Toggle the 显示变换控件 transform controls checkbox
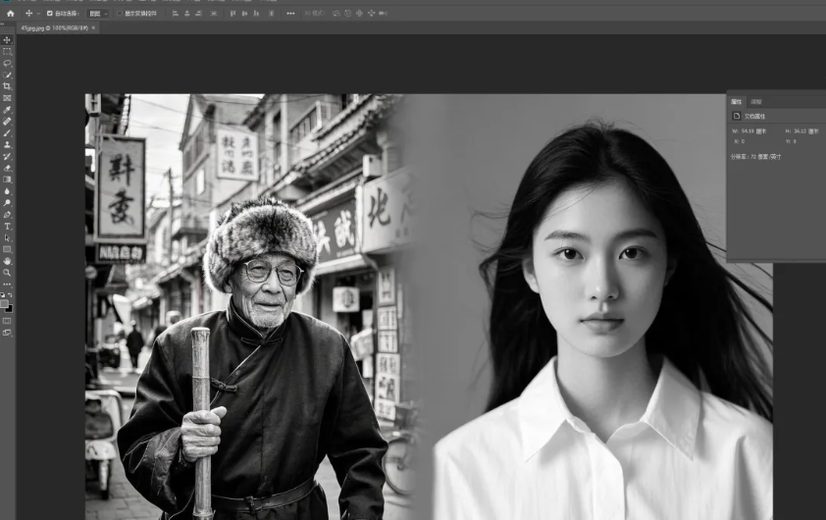 tap(120, 13)
